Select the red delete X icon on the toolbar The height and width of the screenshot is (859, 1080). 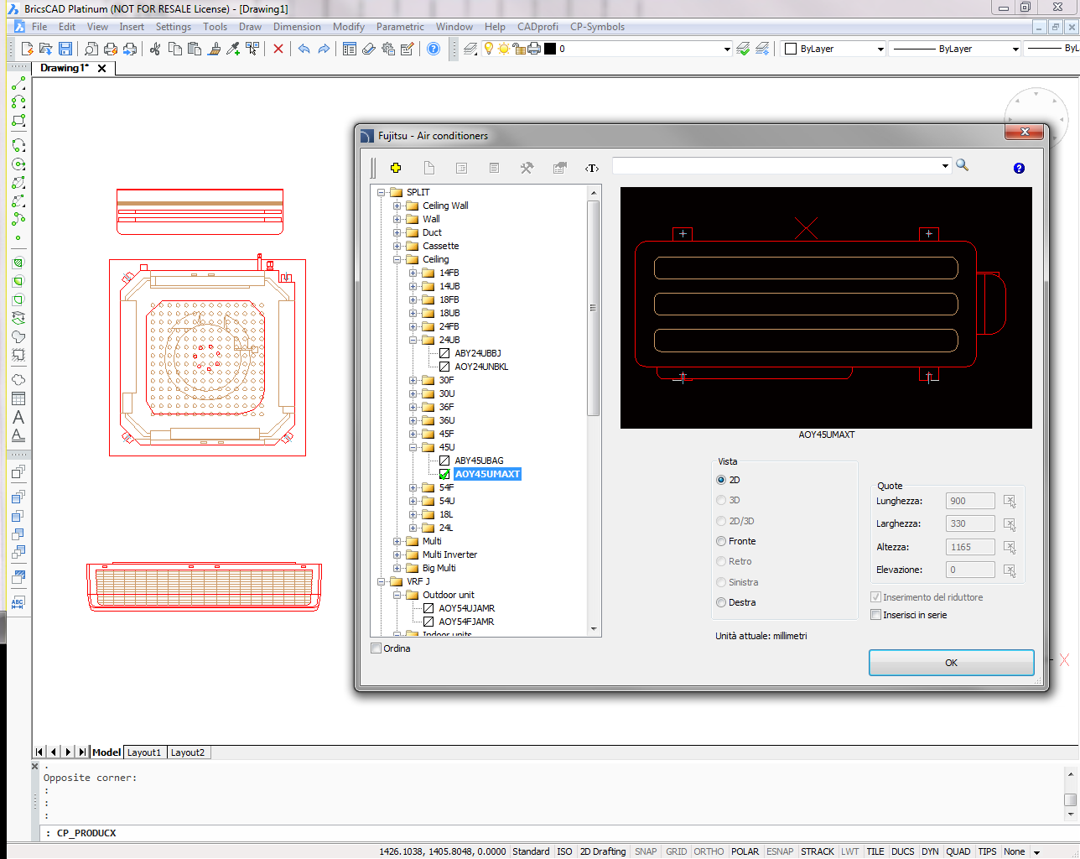(x=278, y=49)
